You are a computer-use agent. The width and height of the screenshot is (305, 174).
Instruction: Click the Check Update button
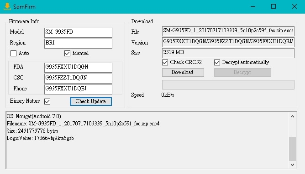(91, 101)
